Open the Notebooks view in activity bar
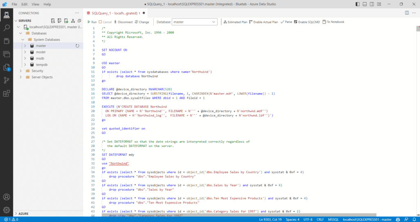420x222 pixels. [x=7, y=41]
